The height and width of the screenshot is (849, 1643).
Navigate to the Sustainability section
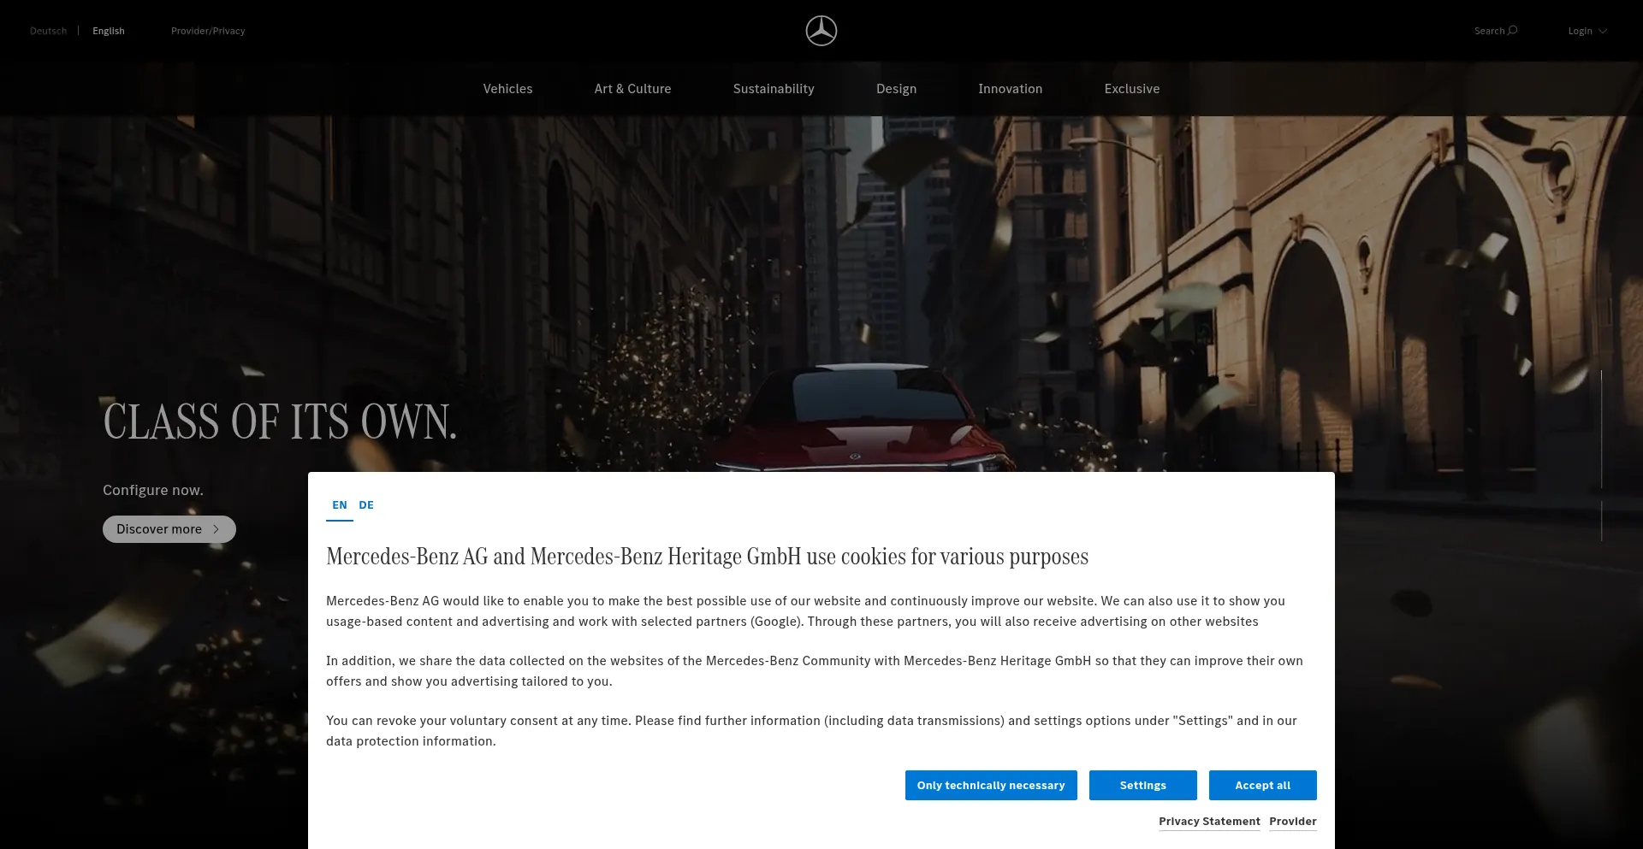(773, 88)
